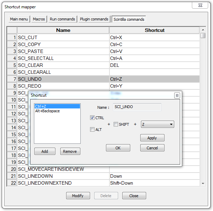Add a new shortcut entry
This screenshot has width=213, height=211.
tap(45, 151)
